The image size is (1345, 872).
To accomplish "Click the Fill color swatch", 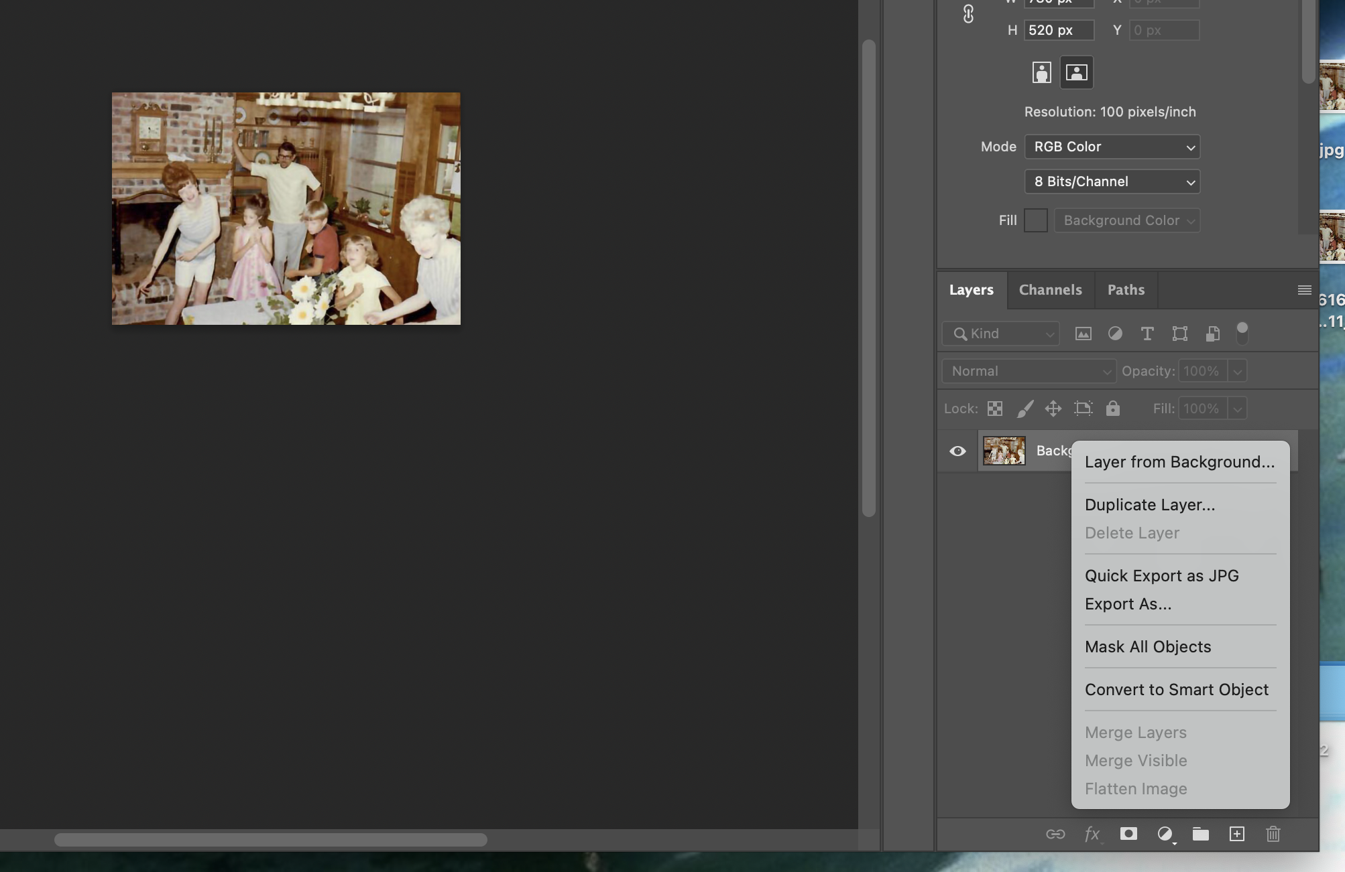I will 1035,220.
